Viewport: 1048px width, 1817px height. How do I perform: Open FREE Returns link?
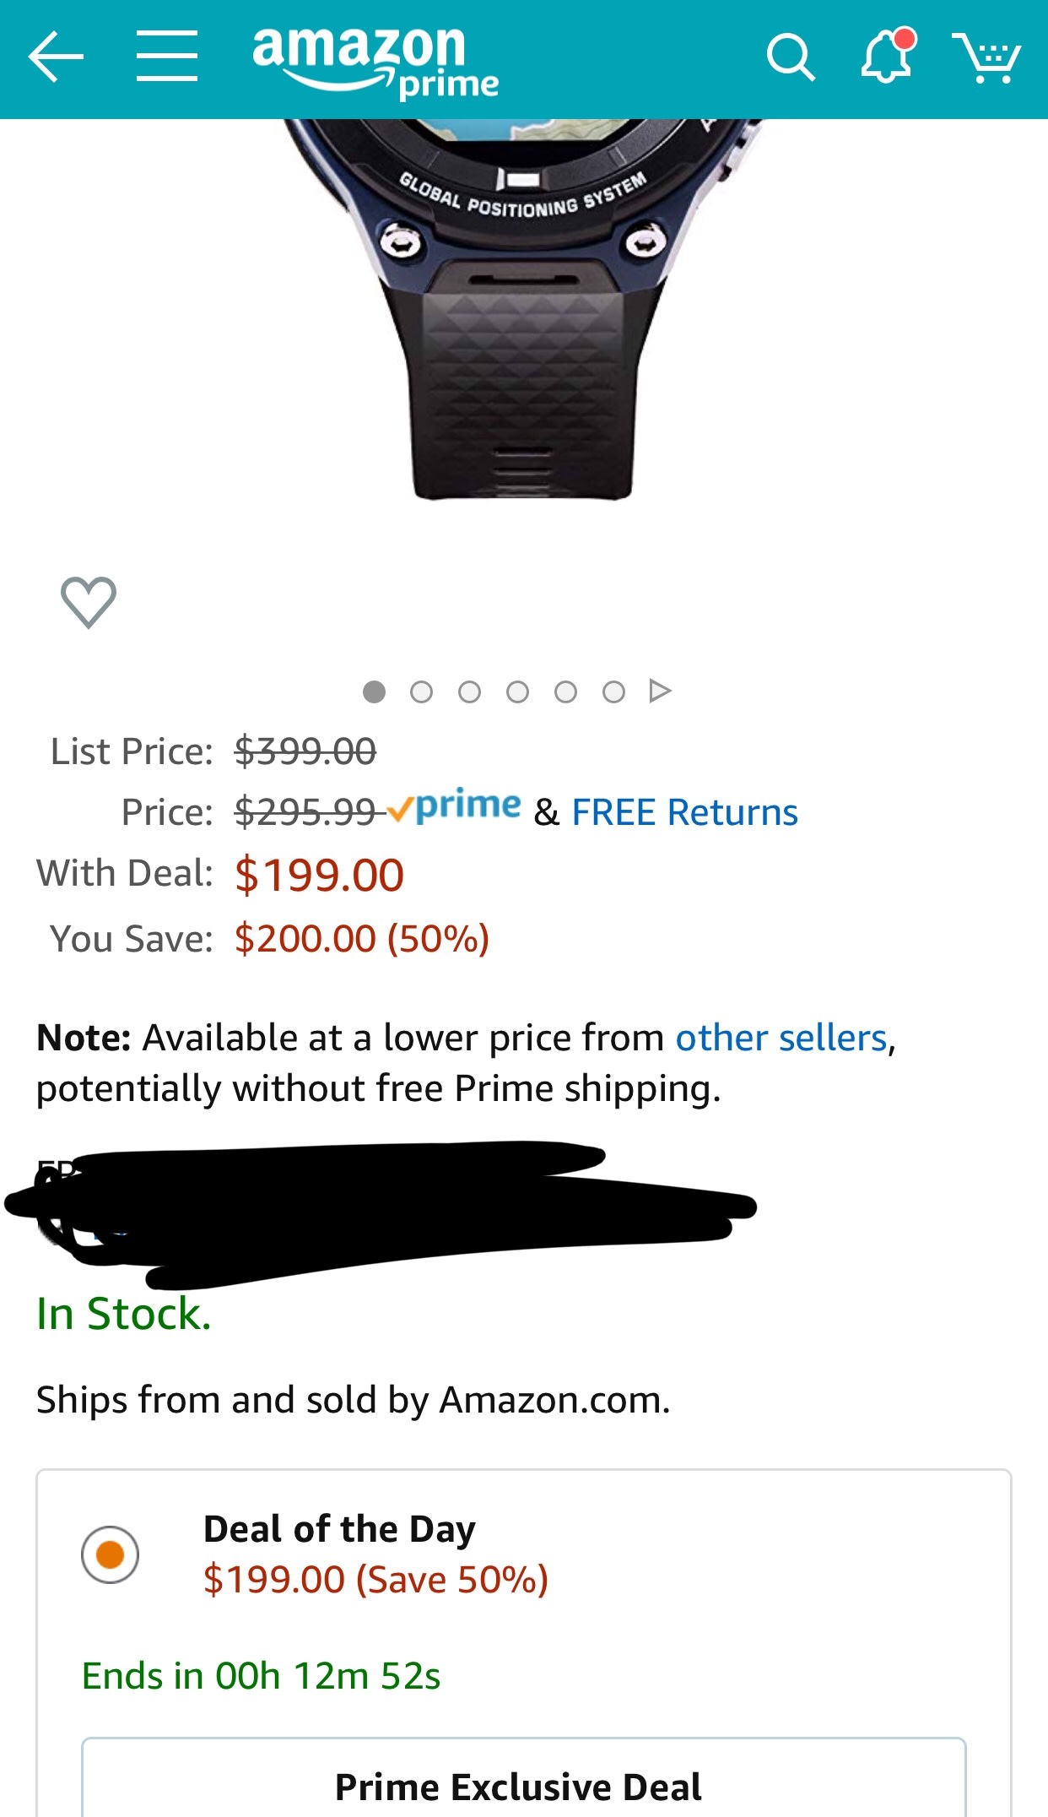[x=684, y=812]
